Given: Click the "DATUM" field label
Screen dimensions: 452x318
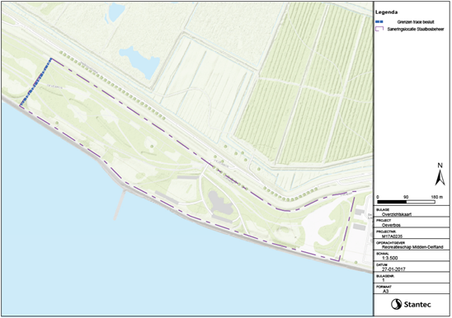Looking at the screenshot, I should [x=381, y=264].
